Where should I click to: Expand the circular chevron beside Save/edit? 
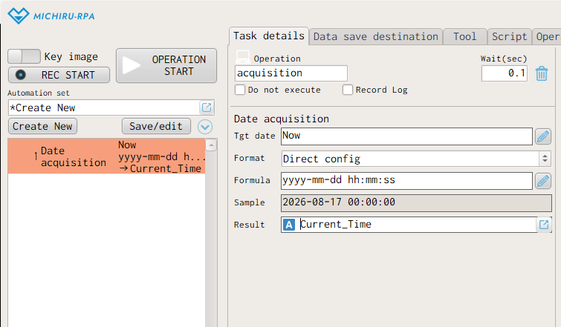[205, 127]
